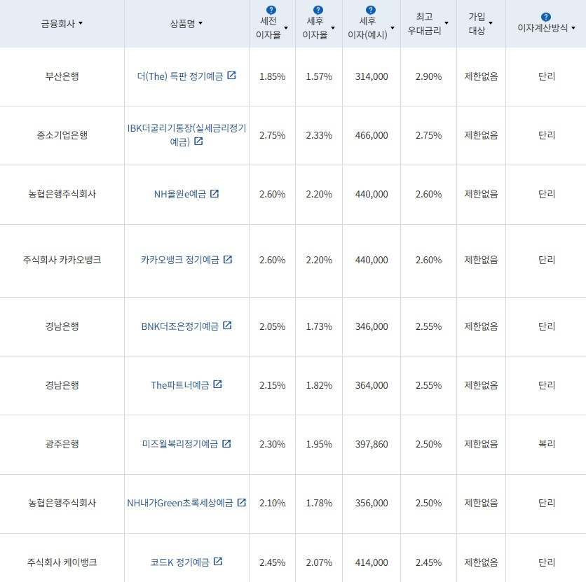The width and height of the screenshot is (586, 582).
Task: Open the 가입대상 sort dropdown arrow
Action: tap(491, 23)
